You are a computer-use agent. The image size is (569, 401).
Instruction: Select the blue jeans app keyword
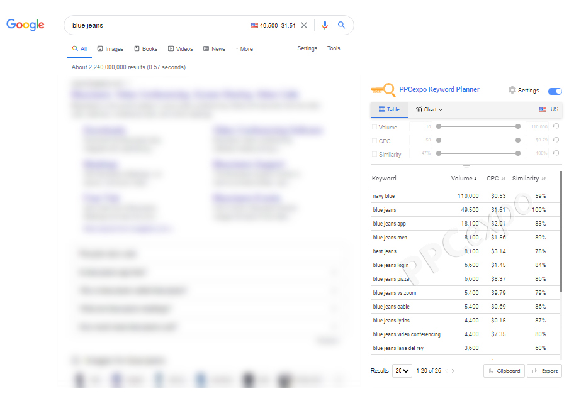click(x=390, y=224)
